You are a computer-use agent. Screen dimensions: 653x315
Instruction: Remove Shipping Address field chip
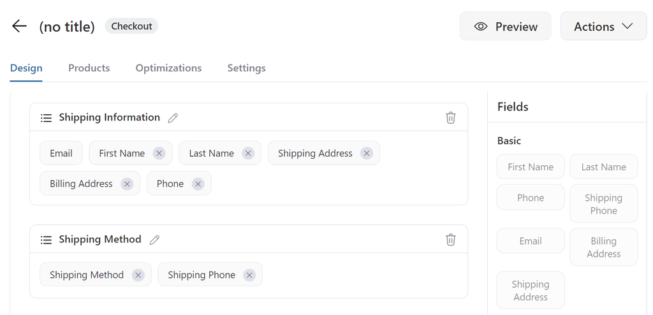tap(367, 153)
